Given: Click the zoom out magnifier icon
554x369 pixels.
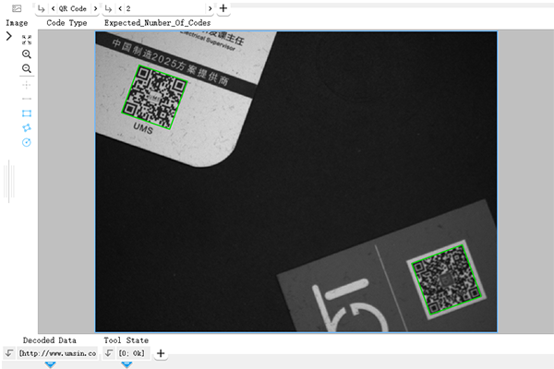Looking at the screenshot, I should (x=27, y=68).
